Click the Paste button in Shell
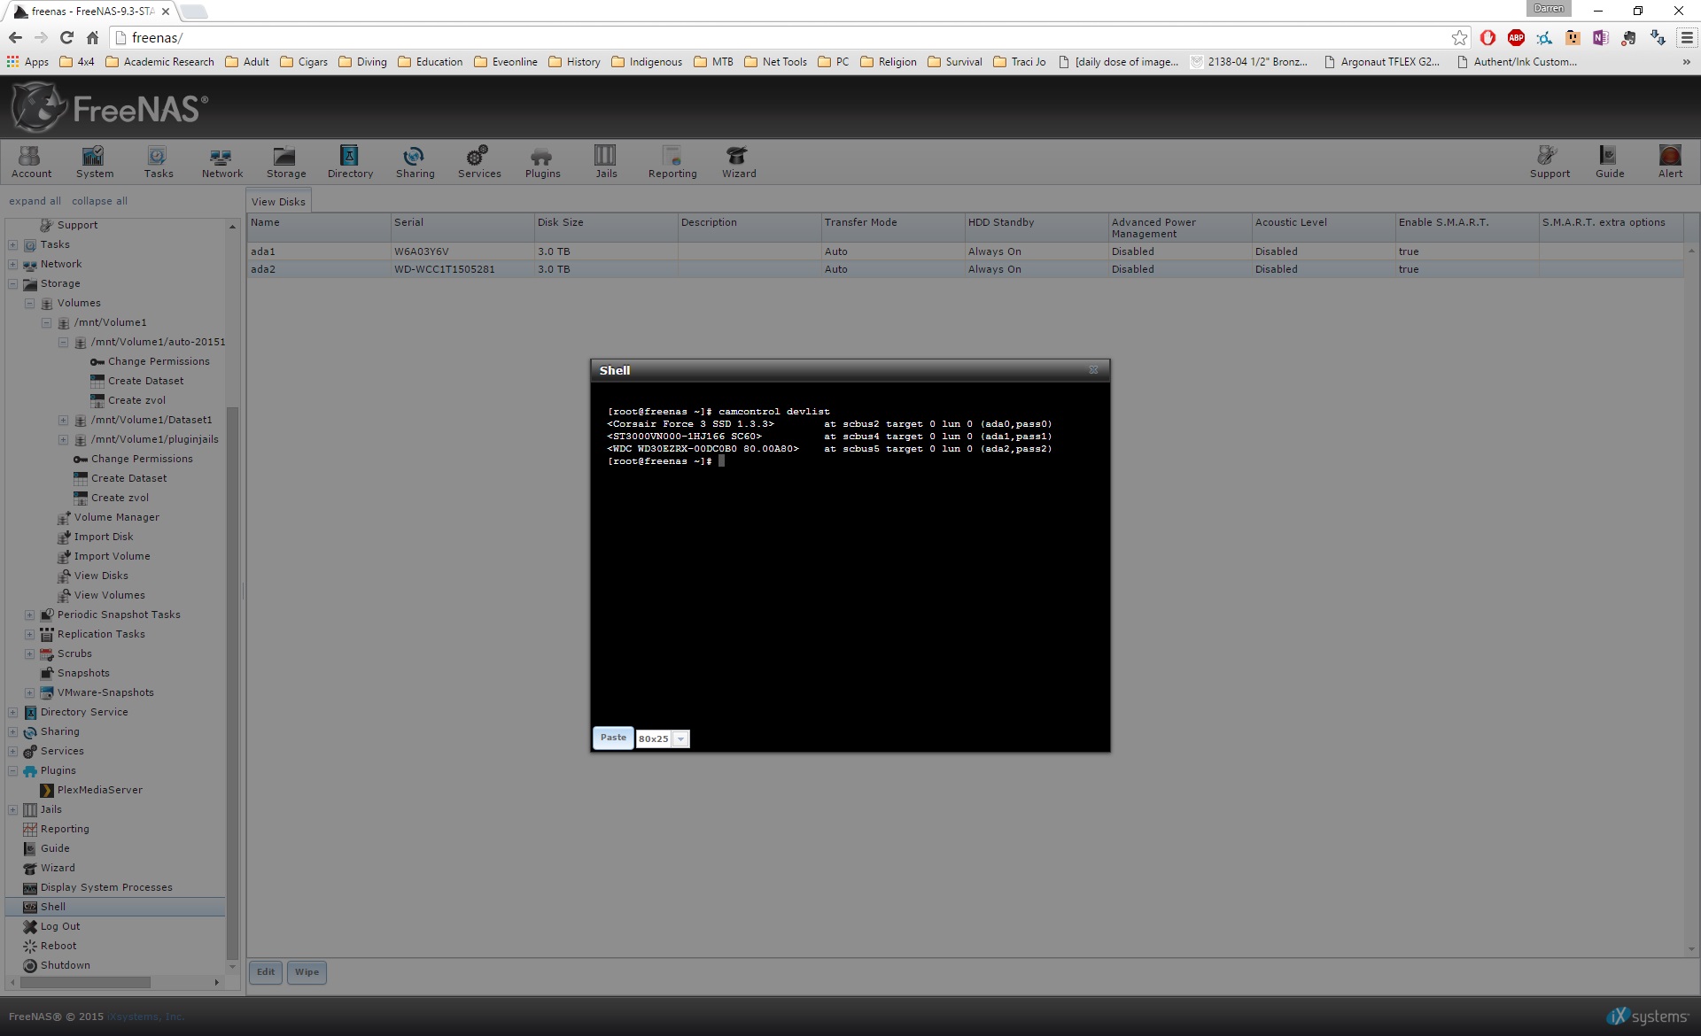This screenshot has width=1701, height=1036. 613,738
